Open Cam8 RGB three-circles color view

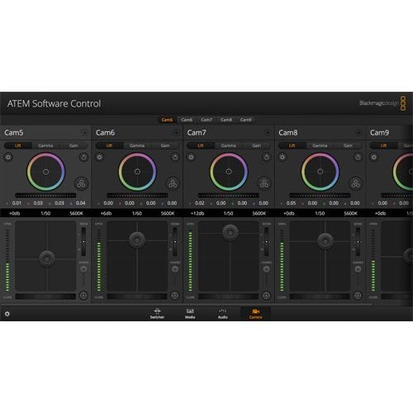click(355, 183)
